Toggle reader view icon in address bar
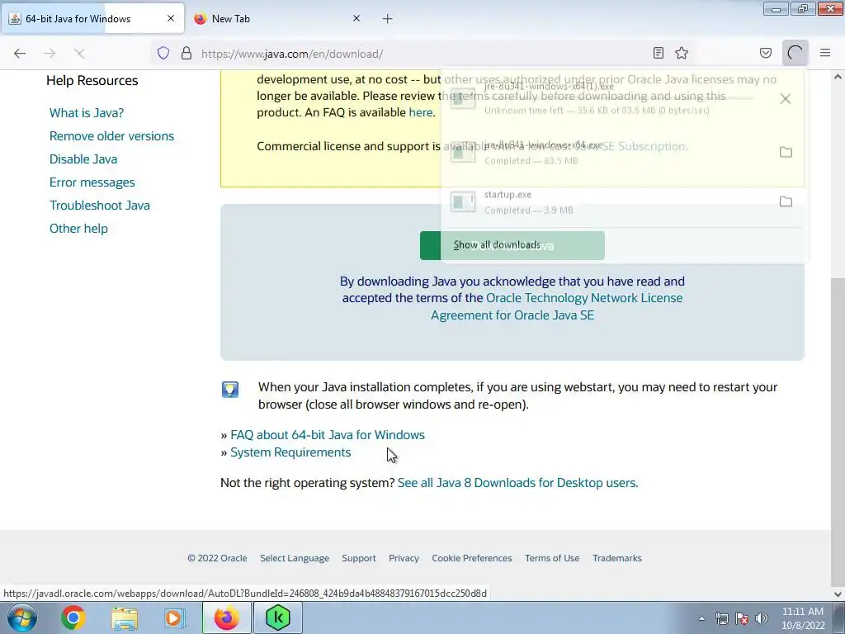Screen dimensions: 845x634 click(658, 53)
